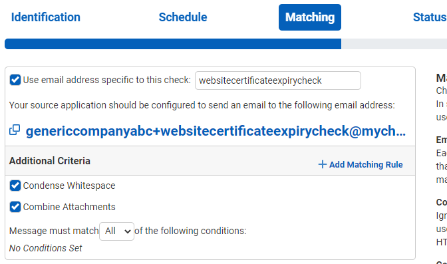Open the All conditions match dropdown
This screenshot has height=264, width=447.
click(x=116, y=231)
